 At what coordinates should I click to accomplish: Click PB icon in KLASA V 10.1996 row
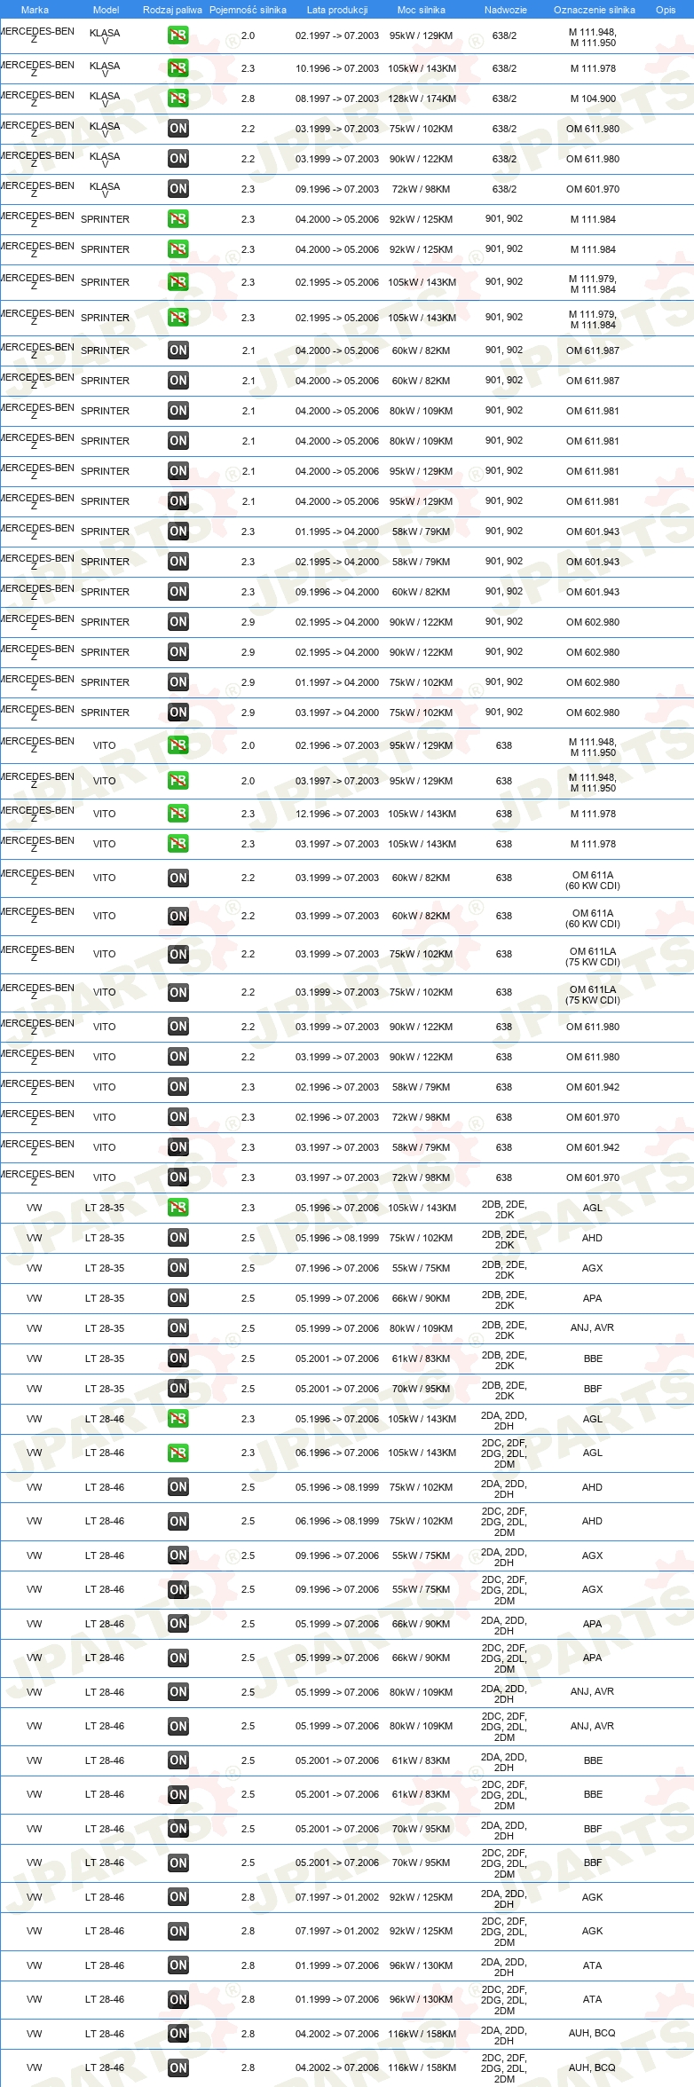178,68
